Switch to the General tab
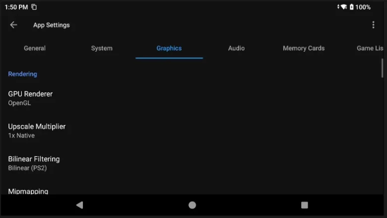The height and width of the screenshot is (218, 387). coord(35,48)
